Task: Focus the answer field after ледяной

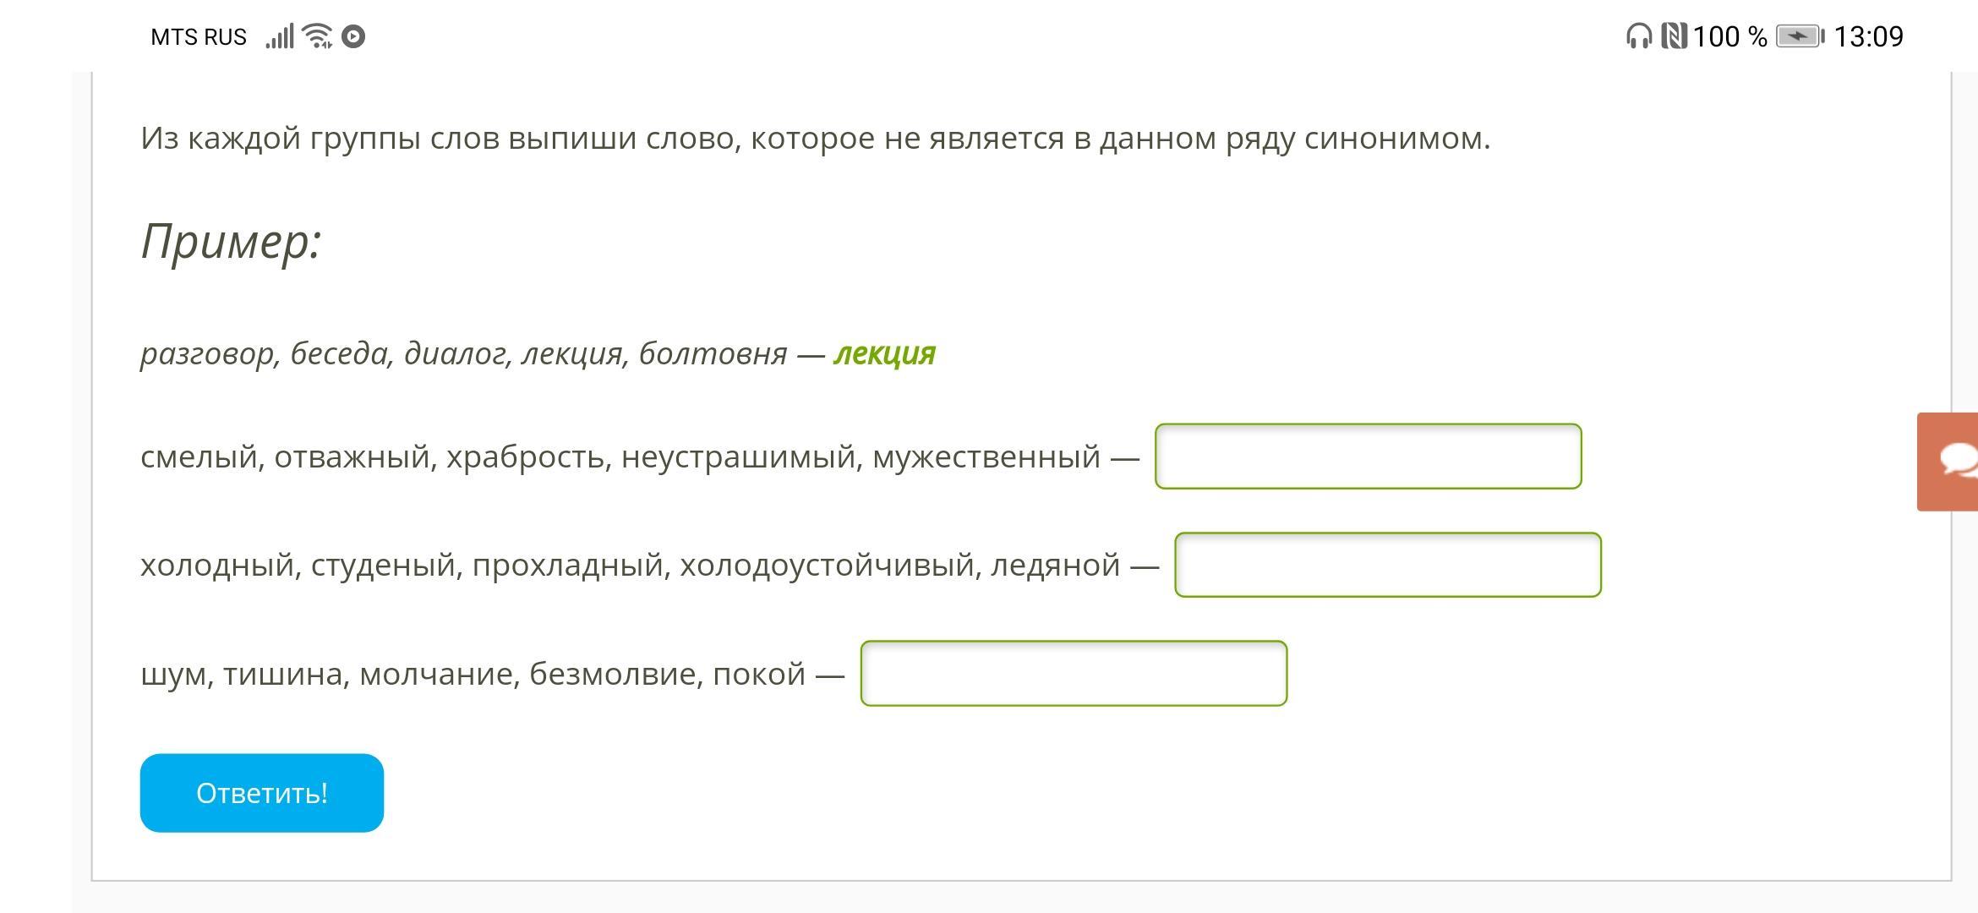Action: (x=1387, y=565)
